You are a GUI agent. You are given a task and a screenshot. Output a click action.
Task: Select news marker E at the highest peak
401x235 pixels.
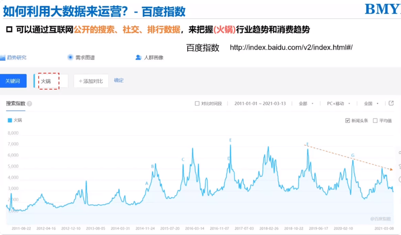click(230, 140)
